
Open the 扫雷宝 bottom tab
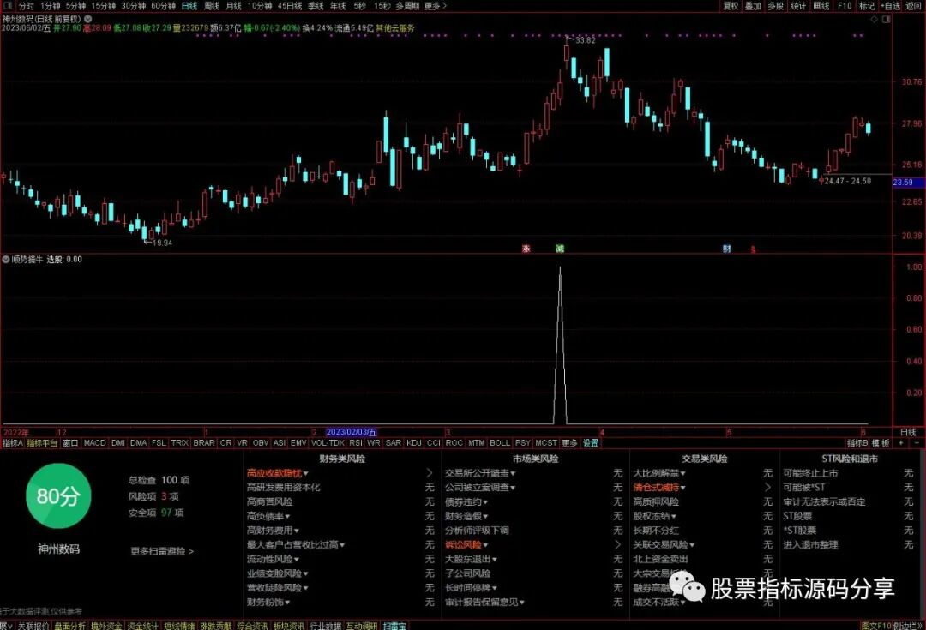(394, 626)
